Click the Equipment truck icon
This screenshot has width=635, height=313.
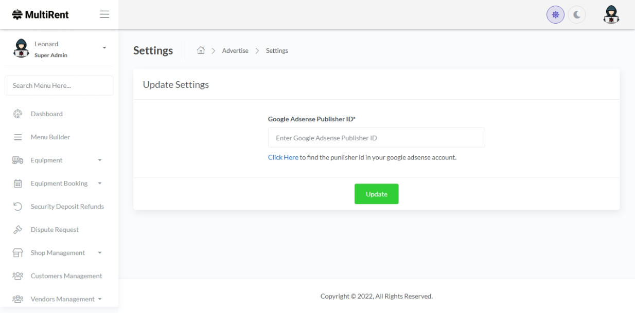(17, 160)
